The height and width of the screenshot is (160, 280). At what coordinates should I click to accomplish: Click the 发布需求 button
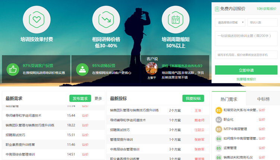click(80, 99)
